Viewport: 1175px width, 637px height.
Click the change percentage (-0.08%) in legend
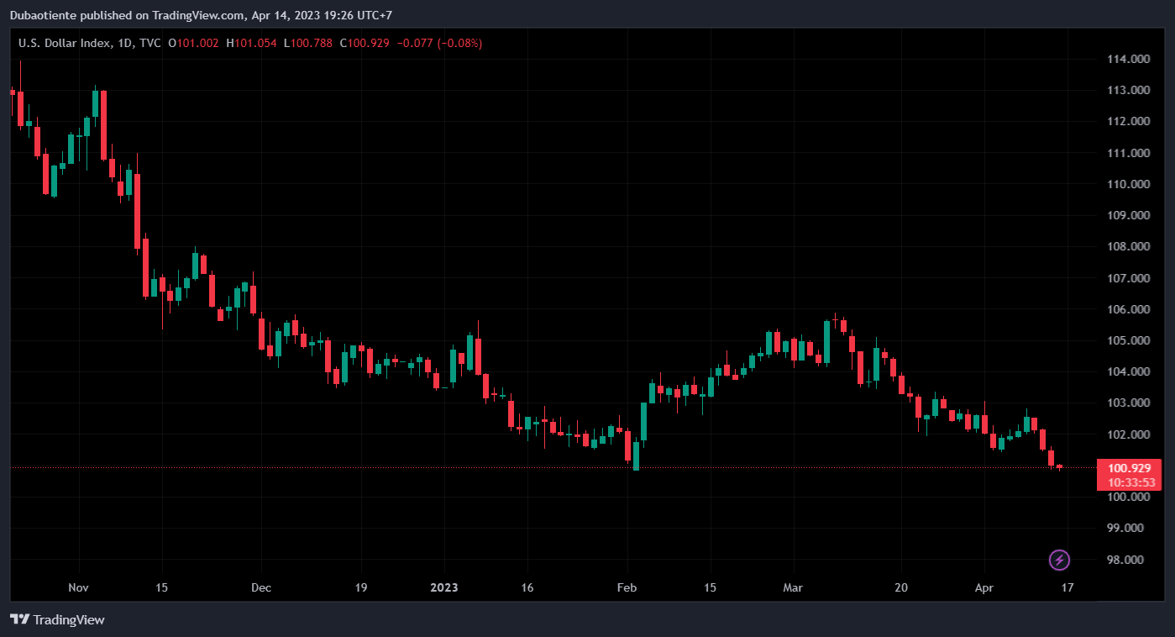[x=459, y=43]
